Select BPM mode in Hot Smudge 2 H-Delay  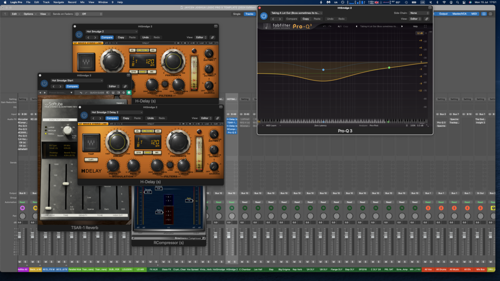(x=134, y=72)
